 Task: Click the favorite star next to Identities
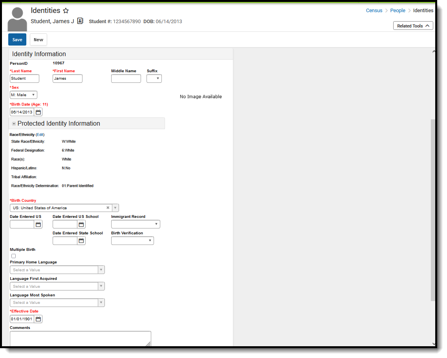[x=66, y=11]
